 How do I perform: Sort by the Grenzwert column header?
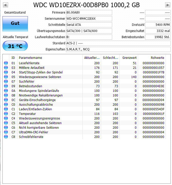point(129,58)
